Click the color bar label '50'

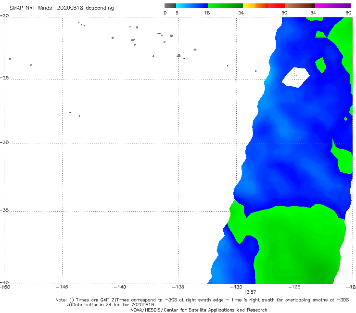284,13
